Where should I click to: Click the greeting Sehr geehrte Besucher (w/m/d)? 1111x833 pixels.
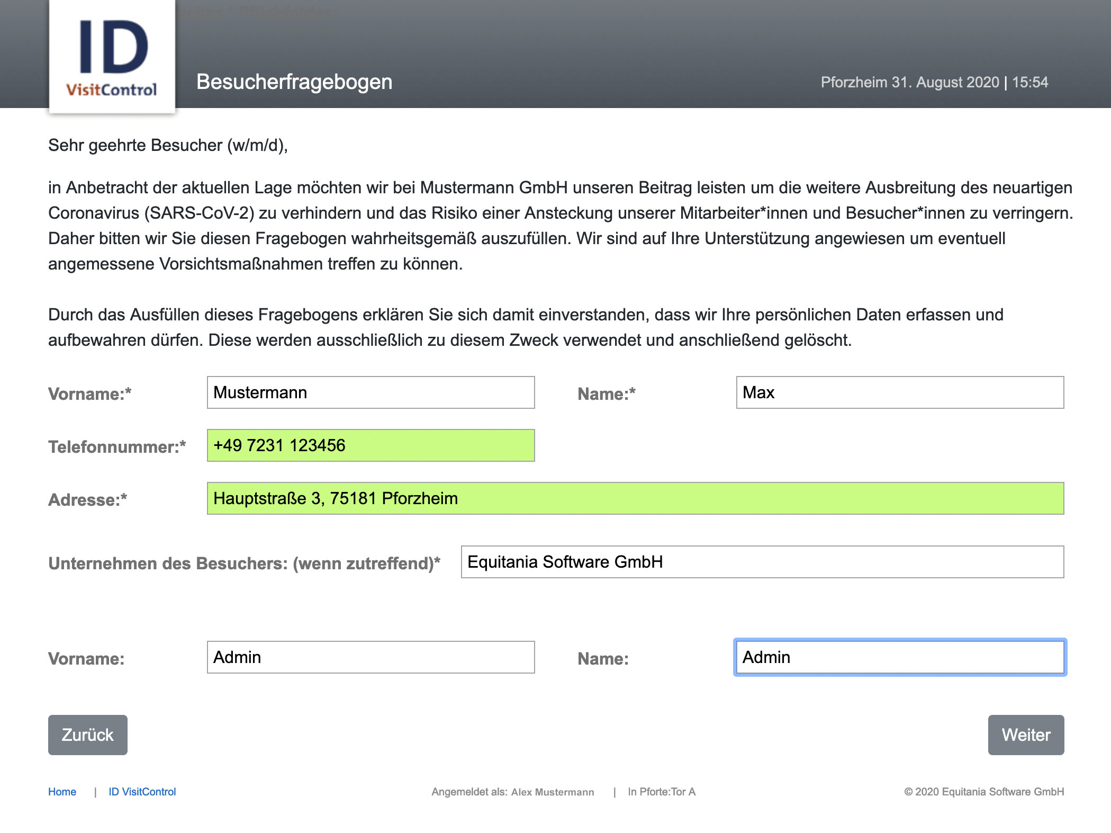tap(168, 145)
